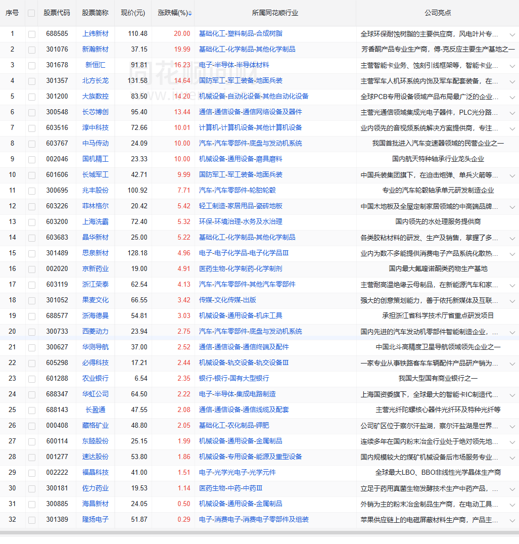Open stock link 农业银行

point(96,379)
